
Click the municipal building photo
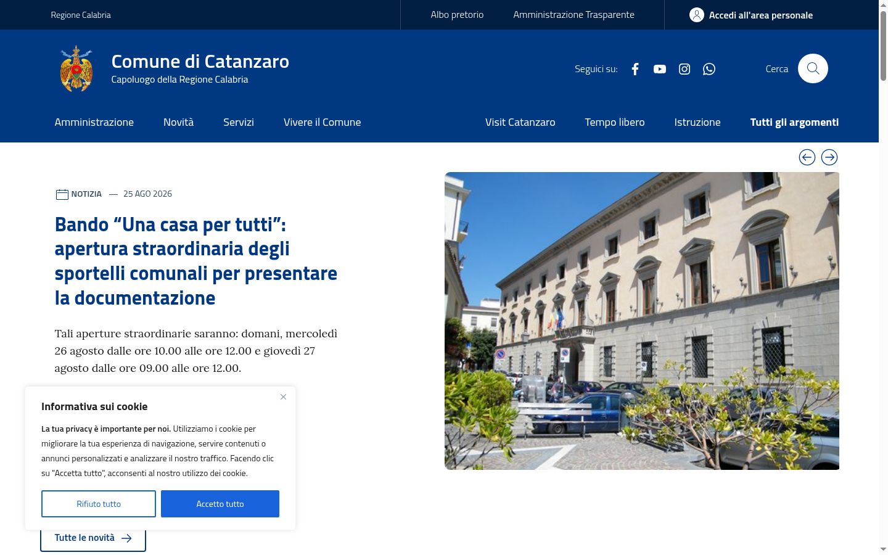(x=642, y=321)
